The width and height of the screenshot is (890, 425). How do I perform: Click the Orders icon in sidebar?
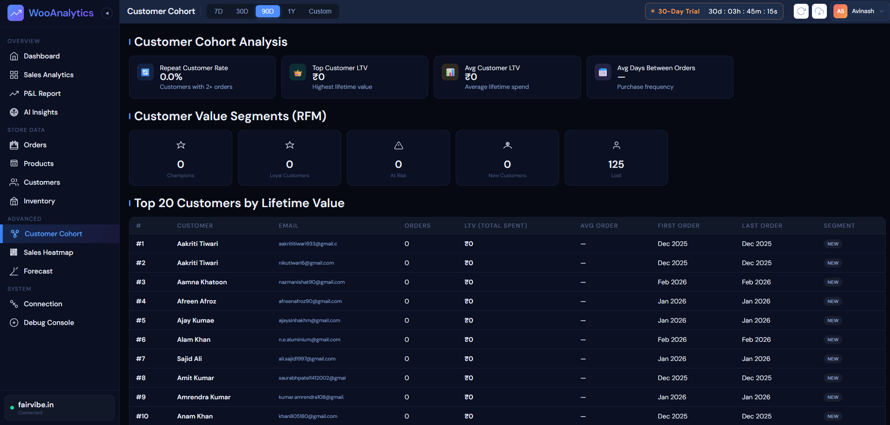click(x=14, y=145)
